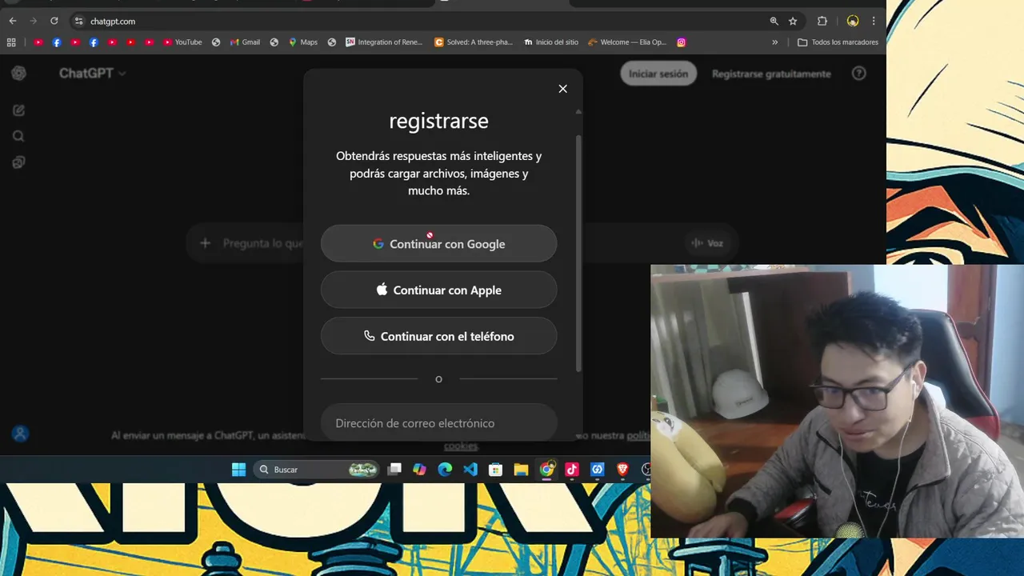
Task: Click the dialog scroll-up arrow
Action: [x=578, y=112]
